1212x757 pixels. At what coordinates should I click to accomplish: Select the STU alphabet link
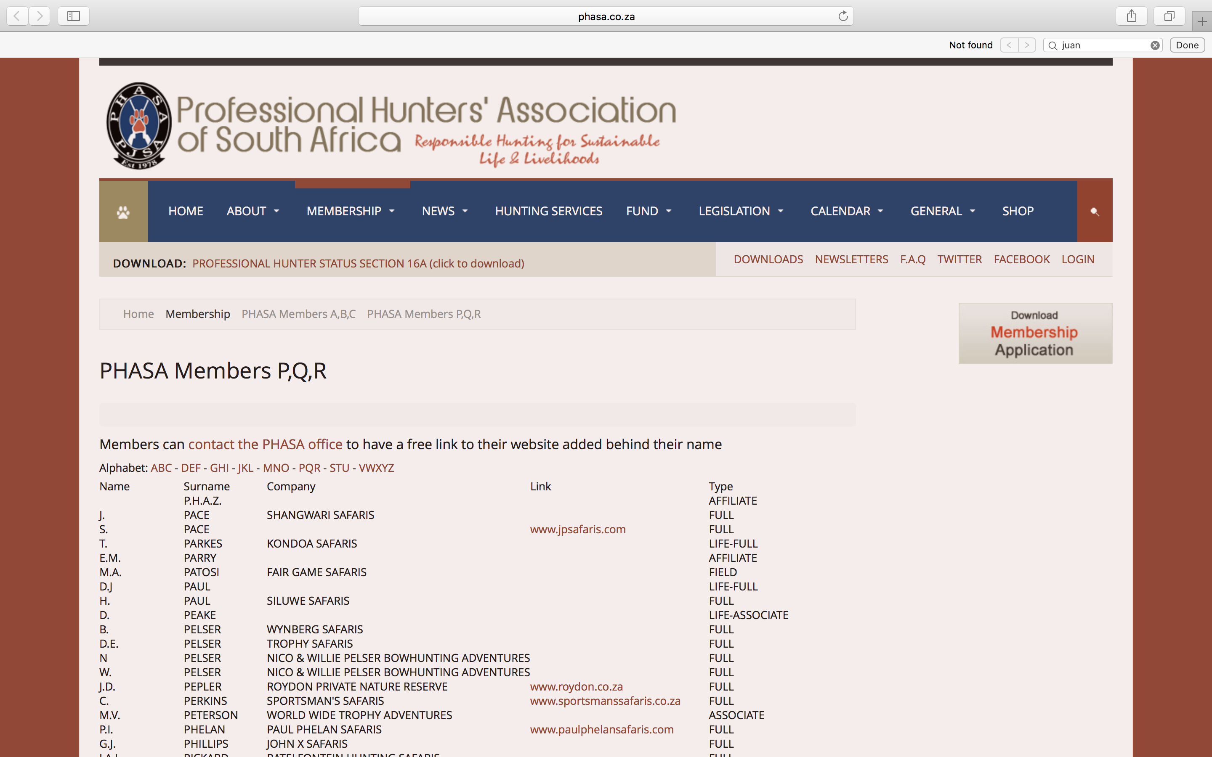click(339, 468)
